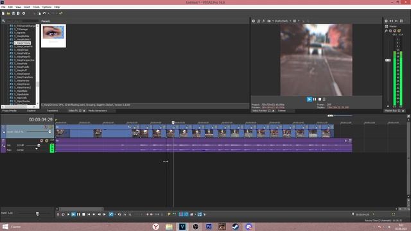Adjust the audio track Vol slider

(x=39, y=145)
